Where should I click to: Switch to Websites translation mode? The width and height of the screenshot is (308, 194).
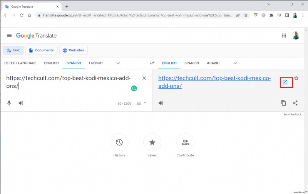coord(74,50)
